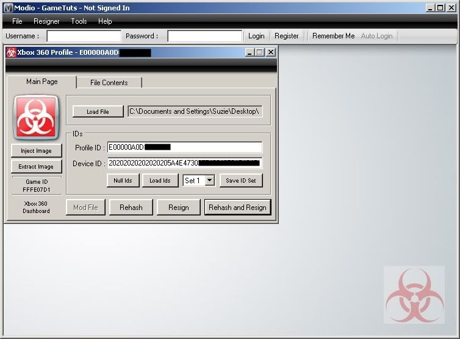Open the Resigner menu

point(46,21)
